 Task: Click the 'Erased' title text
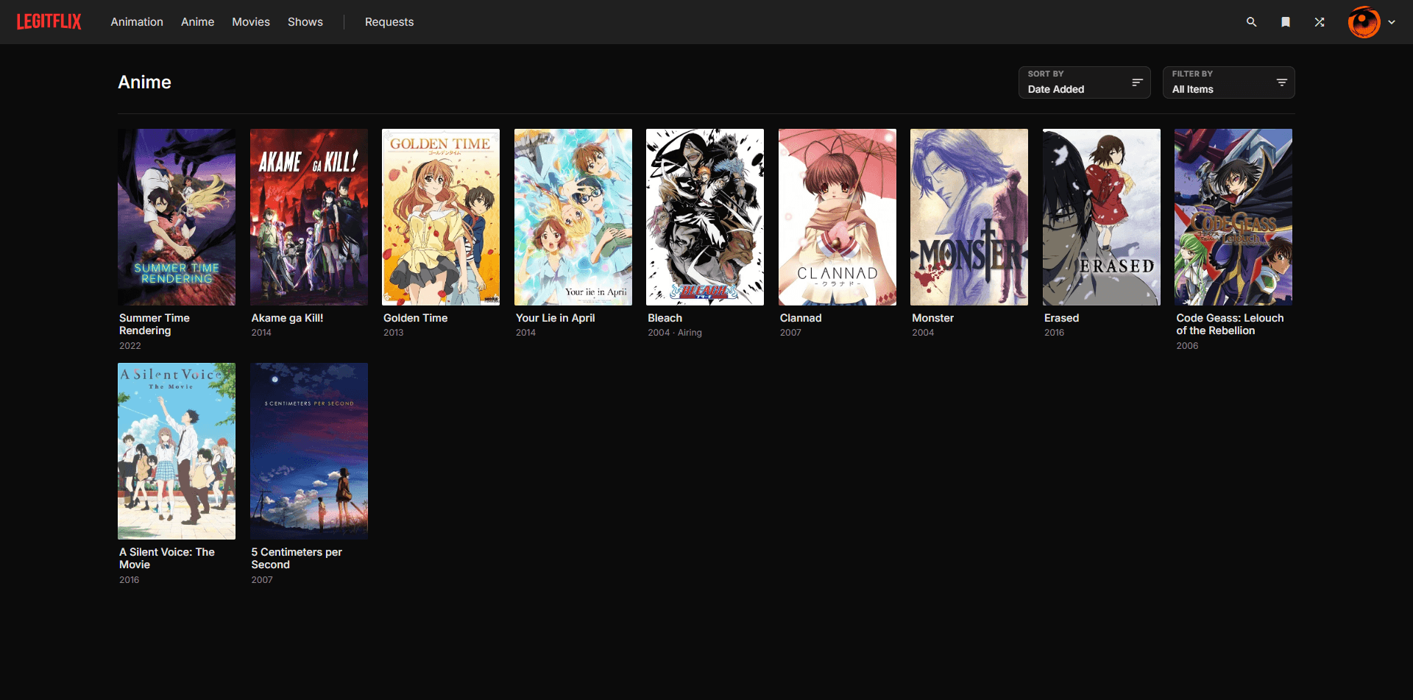click(x=1061, y=318)
